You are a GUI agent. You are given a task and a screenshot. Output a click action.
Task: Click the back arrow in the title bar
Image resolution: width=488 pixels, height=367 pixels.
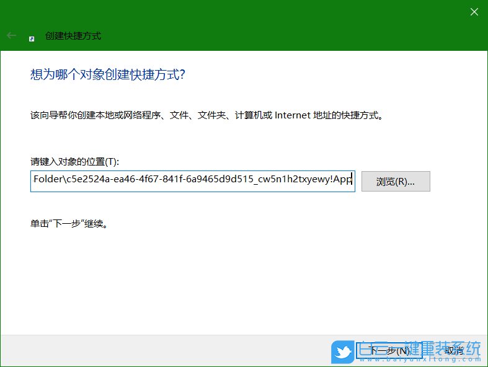12,35
